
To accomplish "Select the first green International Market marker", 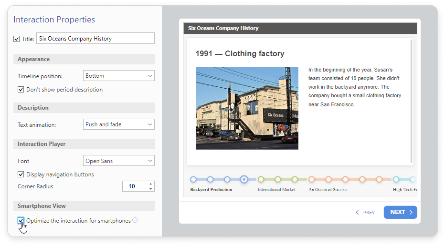I will point(261,180).
